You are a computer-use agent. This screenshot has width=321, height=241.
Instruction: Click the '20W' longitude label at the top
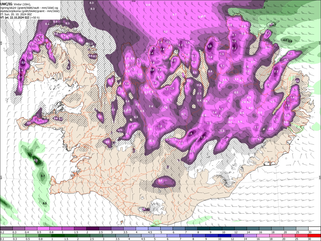pyautogui.click(x=133, y=1)
